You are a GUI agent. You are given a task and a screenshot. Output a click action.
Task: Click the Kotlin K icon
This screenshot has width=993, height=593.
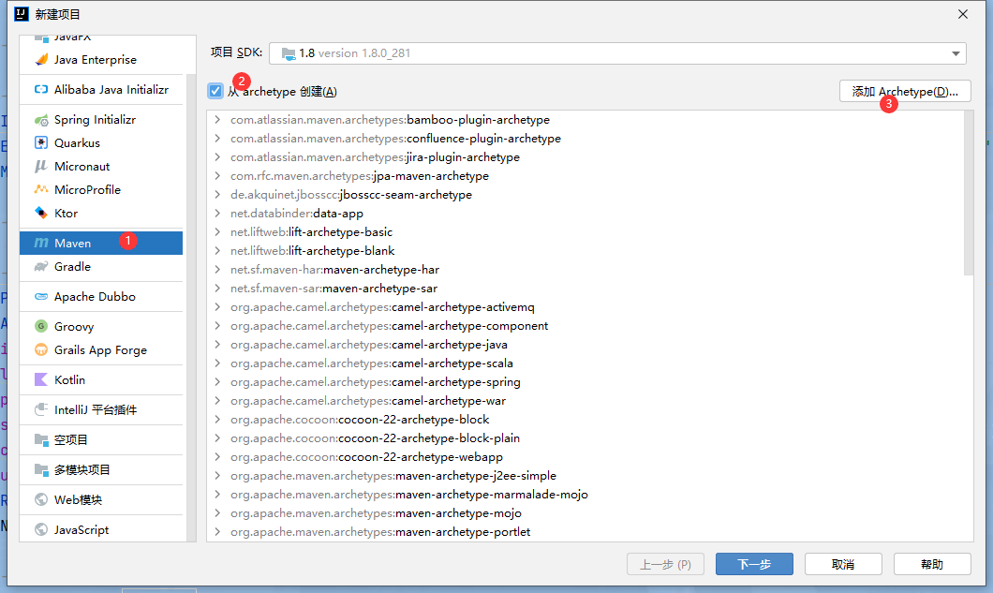pos(41,379)
